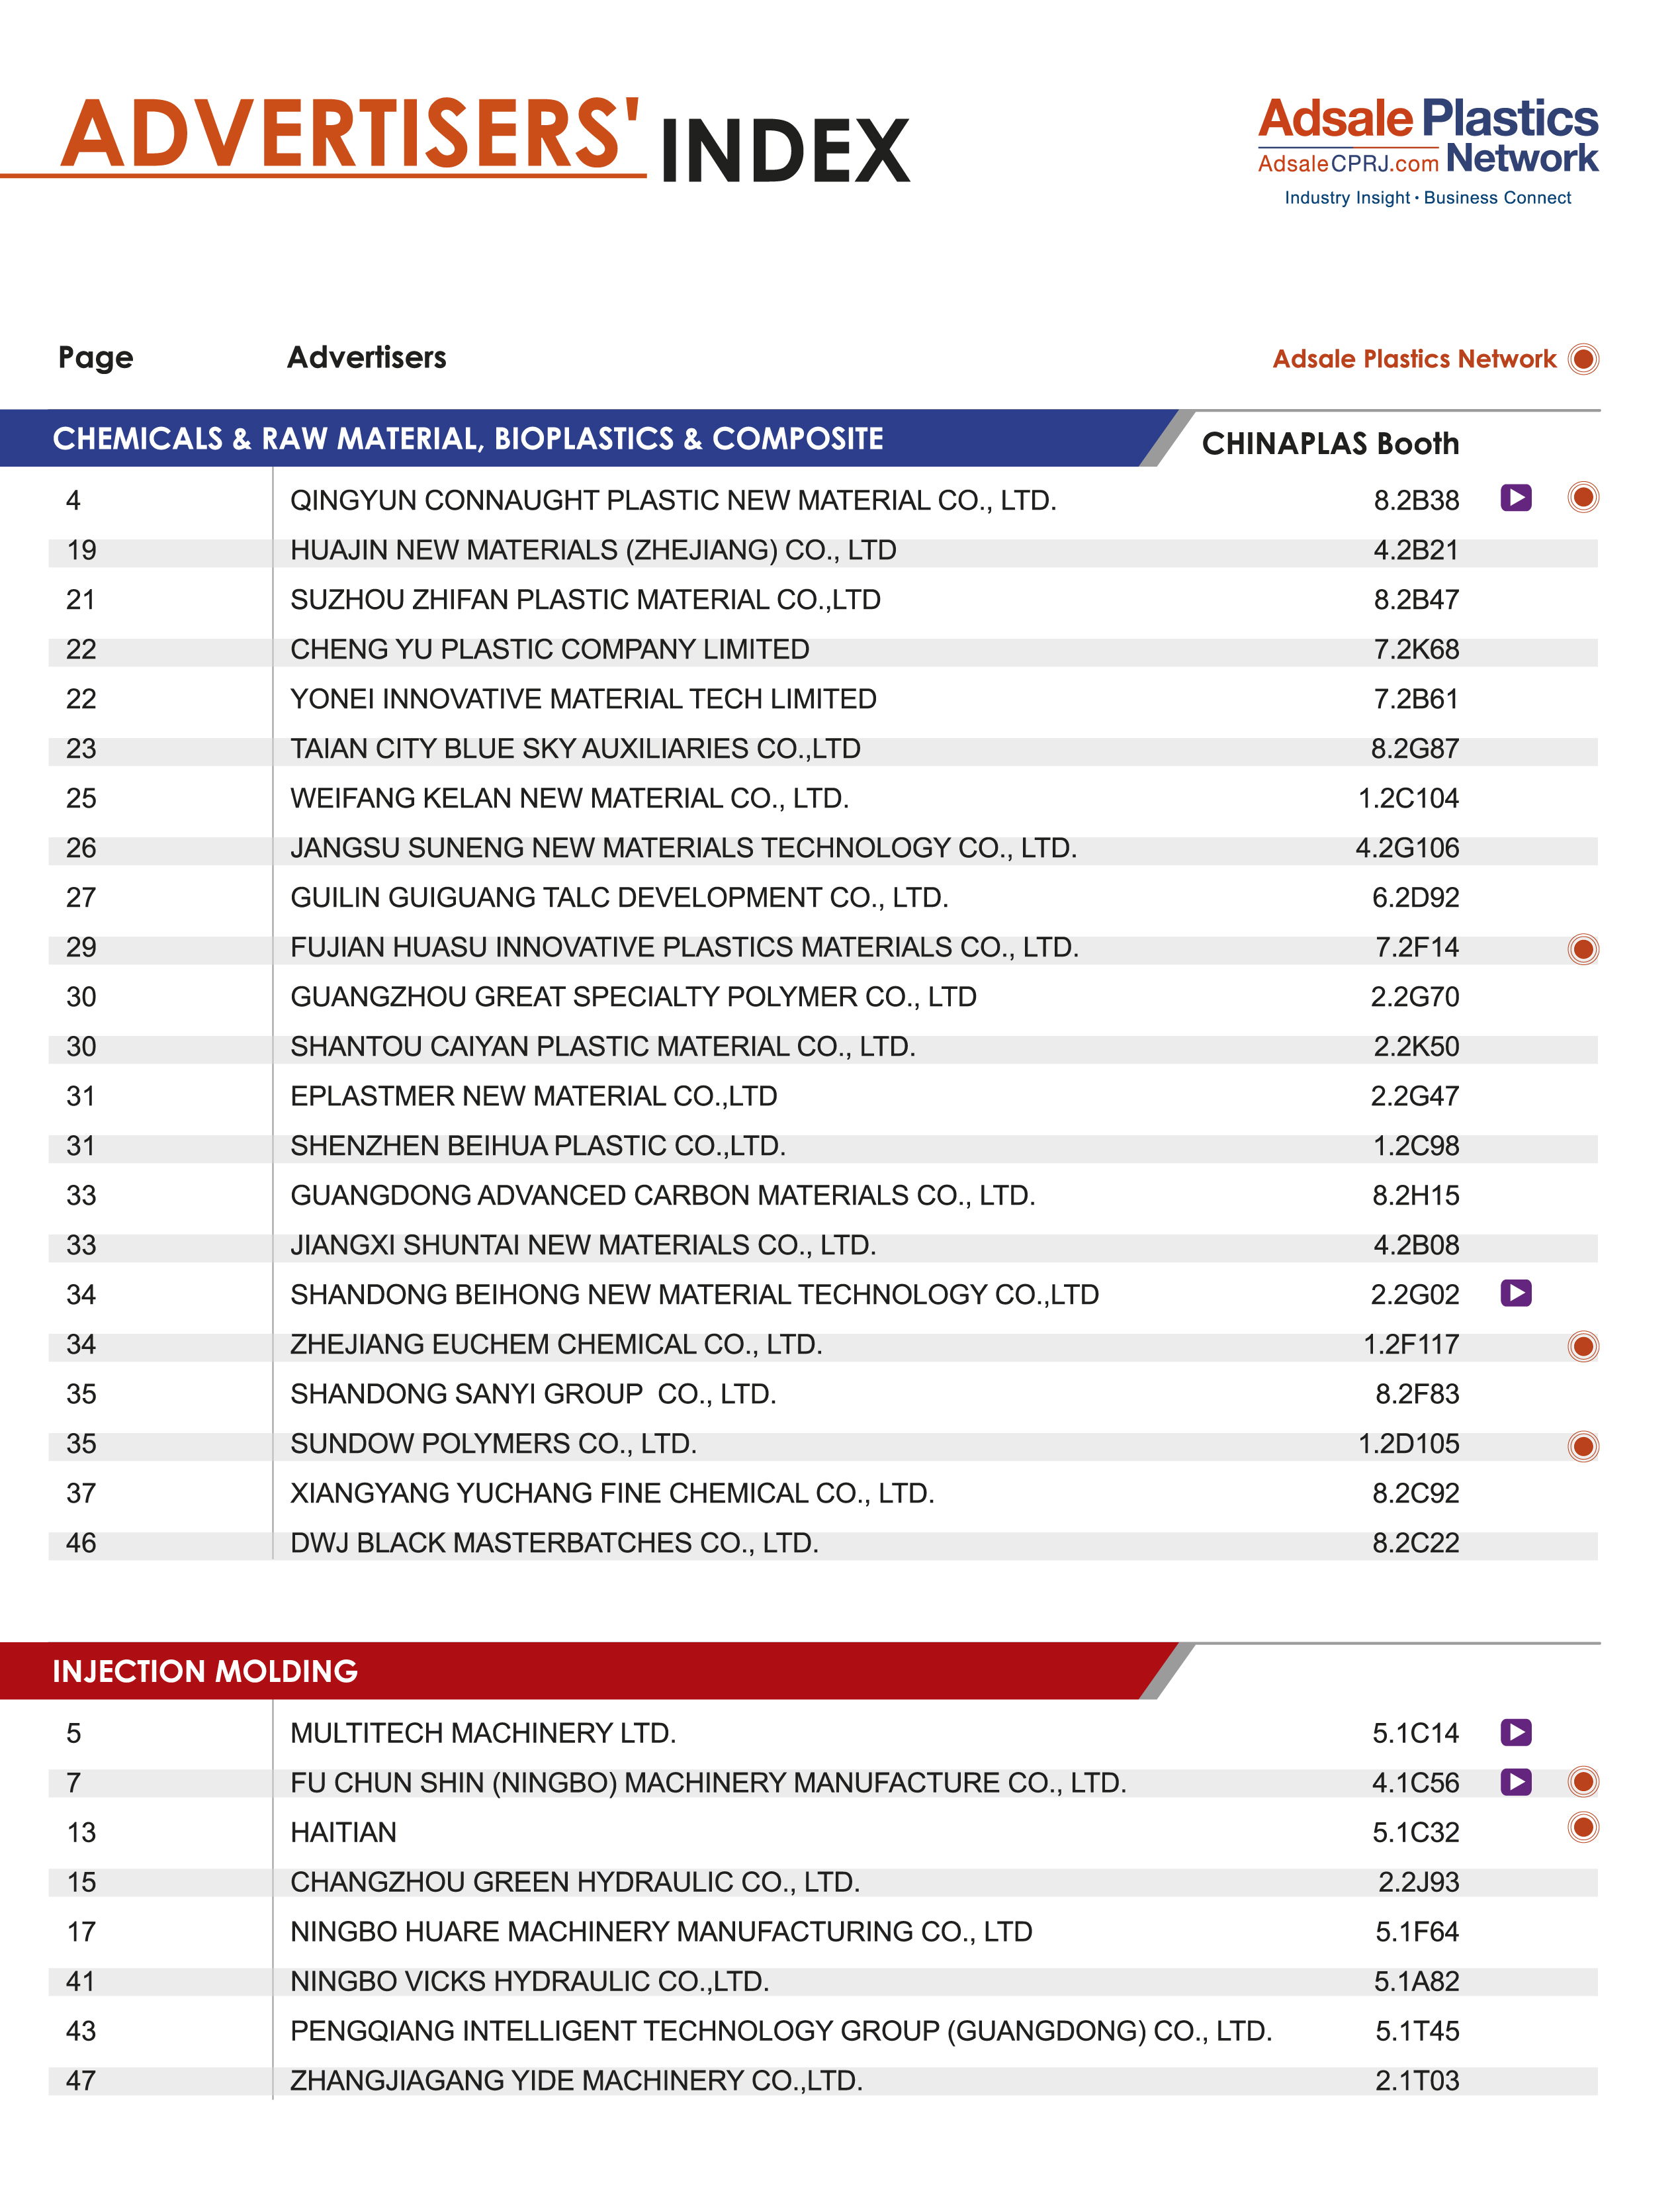
Task: Click orange network icon for Haitian
Action: point(1583,1828)
